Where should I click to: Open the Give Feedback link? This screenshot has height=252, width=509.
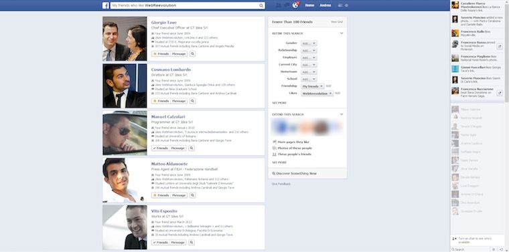[x=281, y=184]
